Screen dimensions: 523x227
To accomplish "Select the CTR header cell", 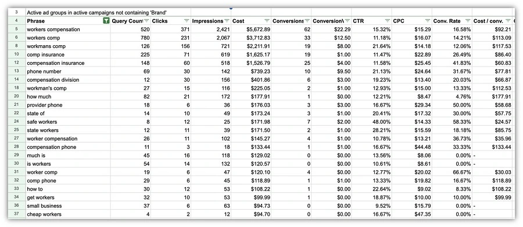I will click(x=371, y=21).
